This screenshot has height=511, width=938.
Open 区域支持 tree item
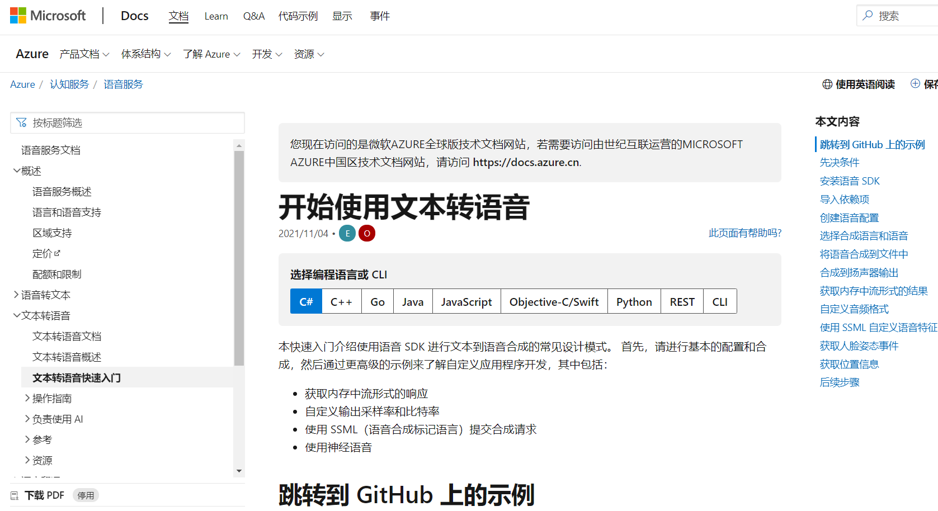pyautogui.click(x=52, y=233)
